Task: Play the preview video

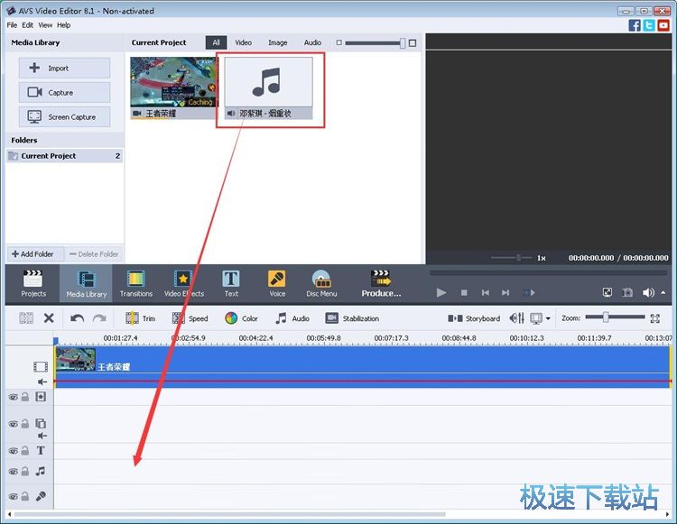Action: [441, 293]
